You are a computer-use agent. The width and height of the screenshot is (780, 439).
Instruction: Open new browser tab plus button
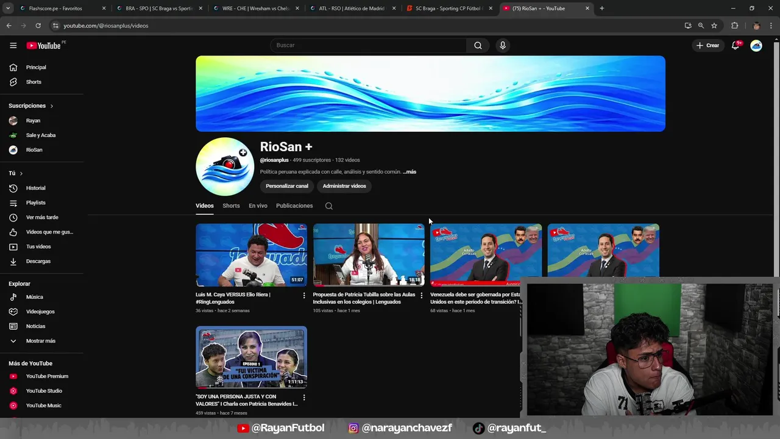coord(601,9)
